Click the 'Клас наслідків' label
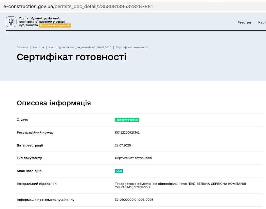The width and height of the screenshot is (266, 209). 29,171
